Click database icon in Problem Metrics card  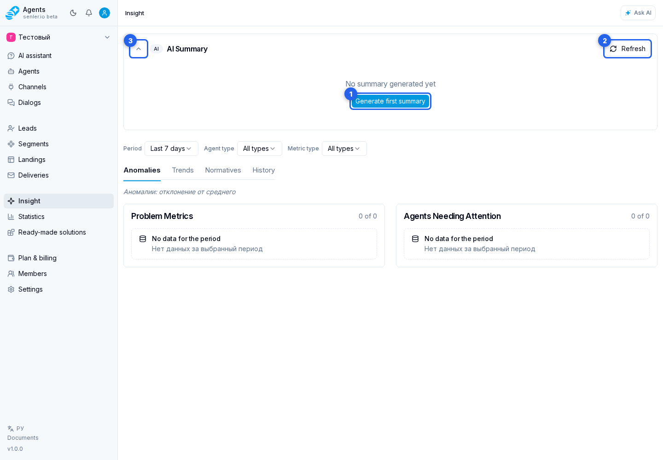click(143, 239)
